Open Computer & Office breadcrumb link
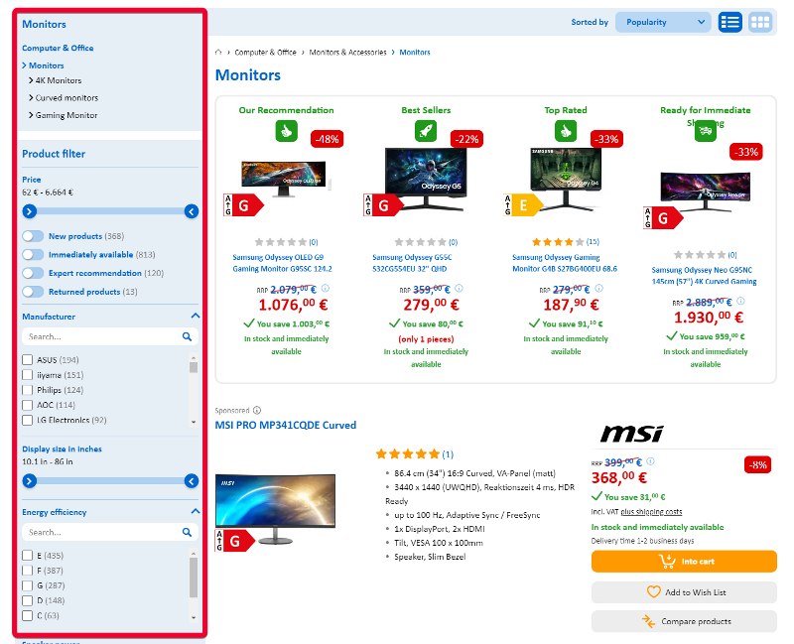 tap(265, 53)
